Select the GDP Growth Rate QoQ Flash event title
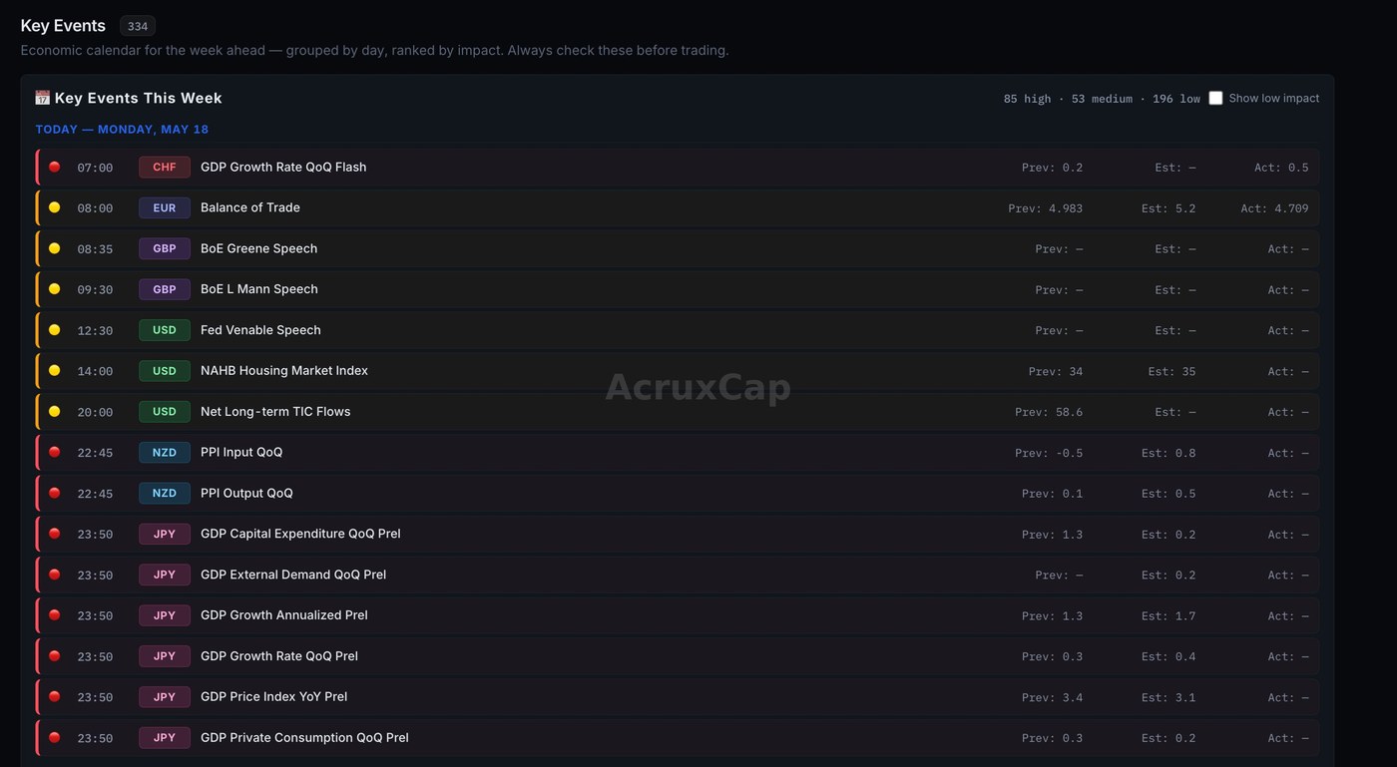This screenshot has width=1397, height=767. 283,167
